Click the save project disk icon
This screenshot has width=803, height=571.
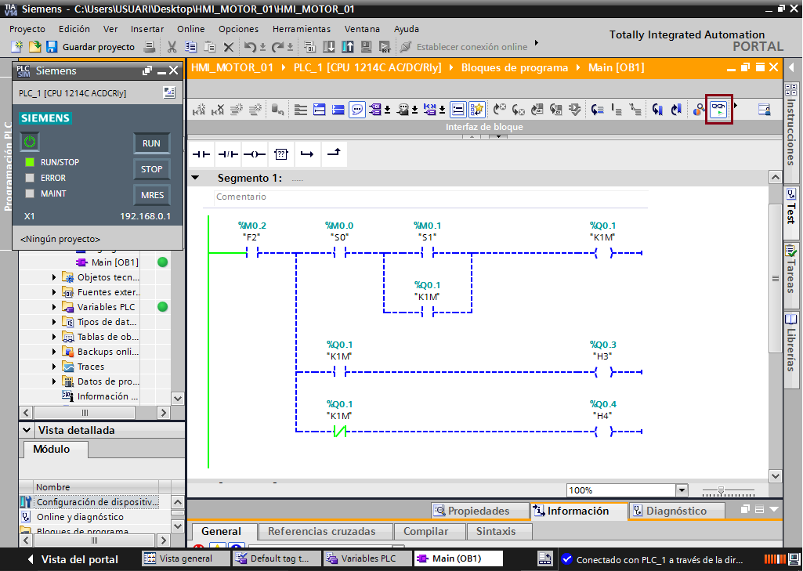click(x=52, y=47)
